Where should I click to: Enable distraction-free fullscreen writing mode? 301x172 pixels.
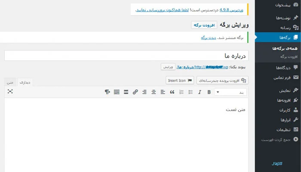click(x=10, y=91)
